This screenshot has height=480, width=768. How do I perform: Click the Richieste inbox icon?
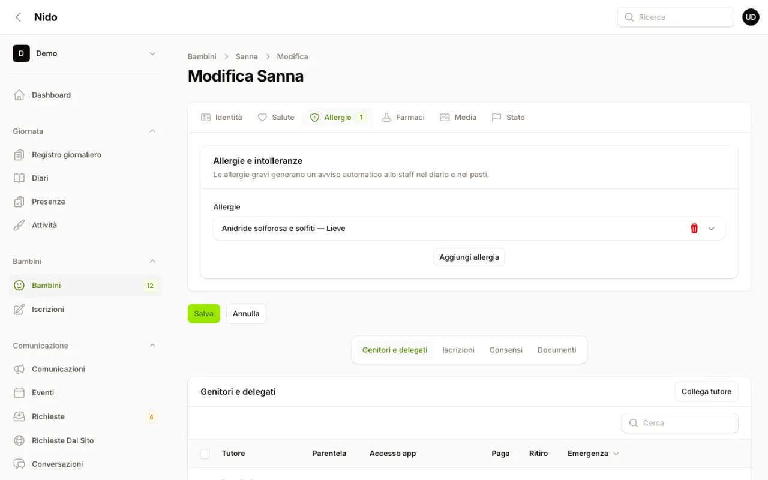pyautogui.click(x=19, y=416)
